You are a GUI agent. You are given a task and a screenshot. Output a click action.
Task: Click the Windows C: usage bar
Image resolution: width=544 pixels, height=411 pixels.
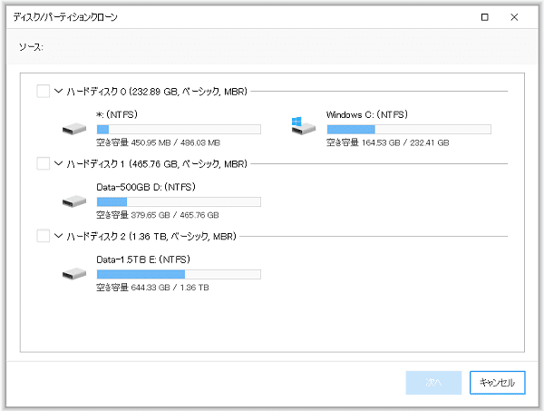408,130
